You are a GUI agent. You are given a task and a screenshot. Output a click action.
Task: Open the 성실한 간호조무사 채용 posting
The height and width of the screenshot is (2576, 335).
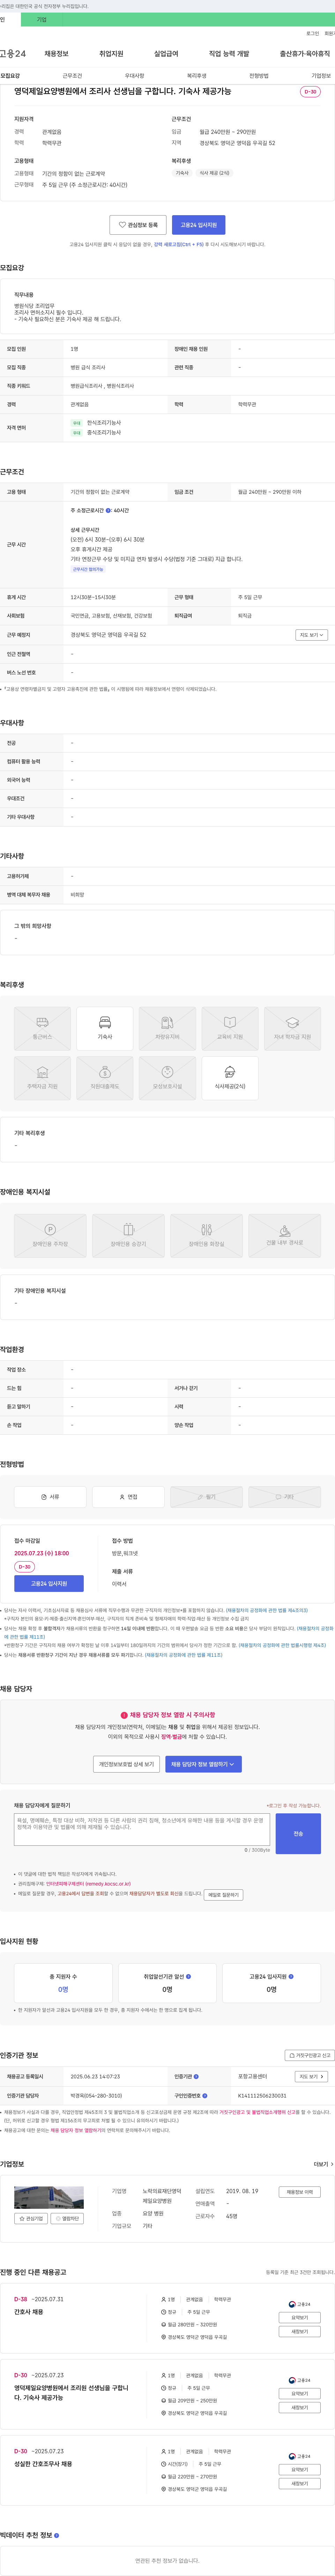coord(43,2464)
